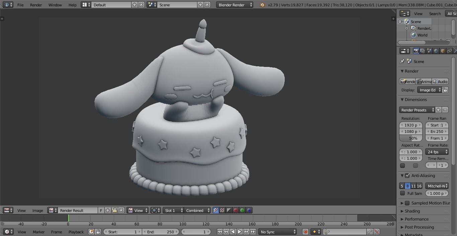The width and height of the screenshot is (457, 236).
Task: Open the Slot 1 render slot dropdown
Action: [173, 211]
